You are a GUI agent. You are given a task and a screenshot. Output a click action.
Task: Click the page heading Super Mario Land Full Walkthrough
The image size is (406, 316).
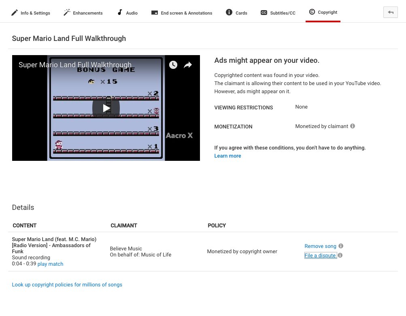pos(69,38)
